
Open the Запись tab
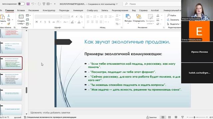pyautogui.click(x=105, y=10)
